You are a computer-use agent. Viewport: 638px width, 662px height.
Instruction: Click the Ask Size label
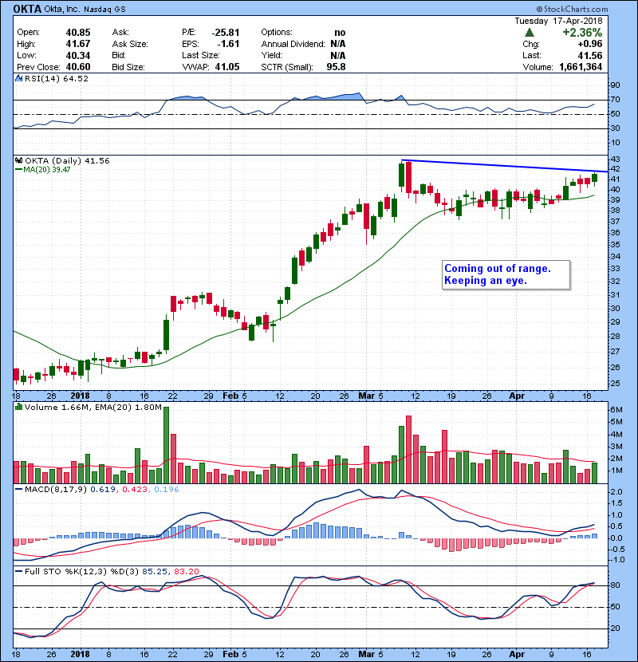coord(130,44)
